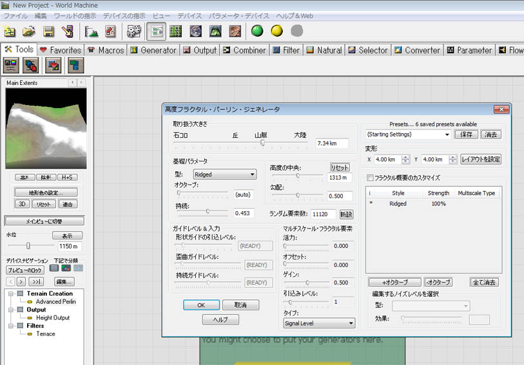Collapse the Terrain Creation tree node

[12, 294]
